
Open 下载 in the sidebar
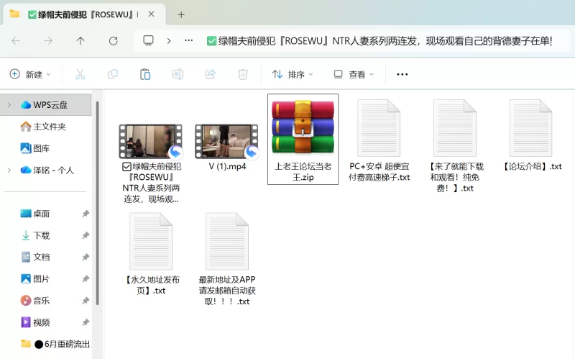[42, 235]
